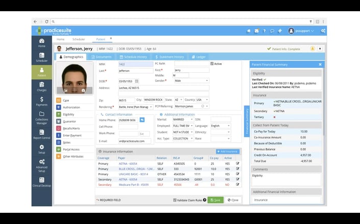Switch to the Schedule History tab

click(133, 57)
